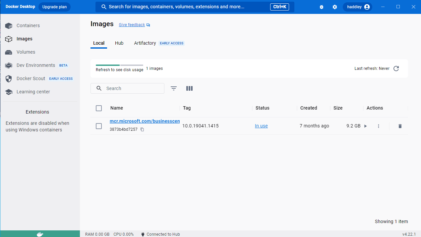Open Containers in the sidebar
The height and width of the screenshot is (237, 421).
click(x=28, y=25)
